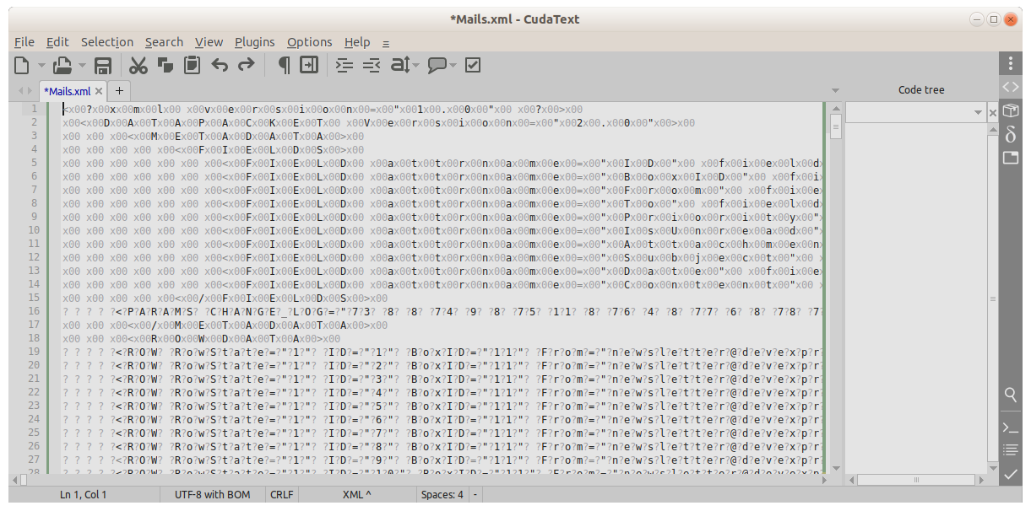
Task: Save the file with floppy disk icon
Action: point(103,65)
